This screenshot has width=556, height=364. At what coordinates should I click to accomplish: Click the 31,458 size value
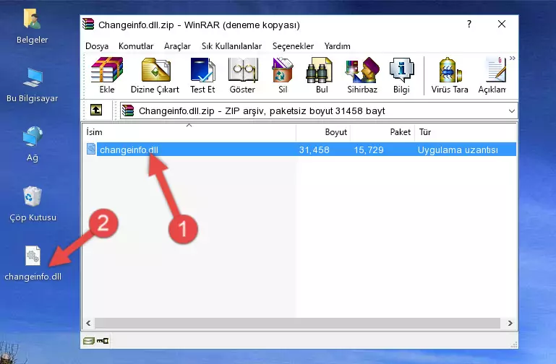(315, 149)
